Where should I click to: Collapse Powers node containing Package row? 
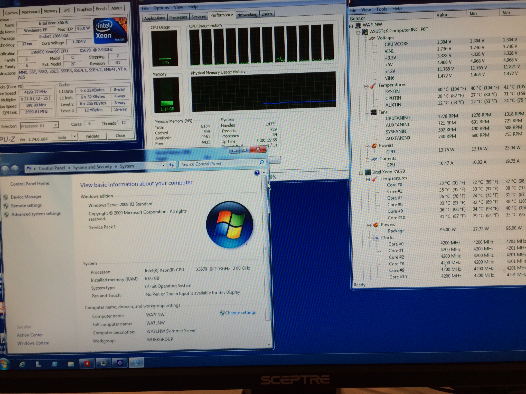click(x=369, y=225)
